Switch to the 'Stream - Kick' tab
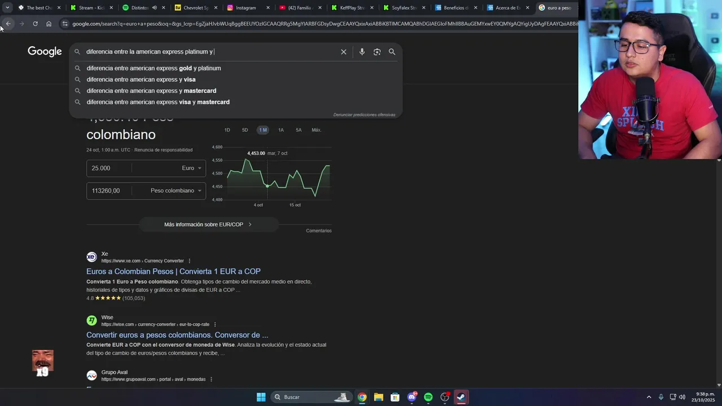 coord(90,8)
